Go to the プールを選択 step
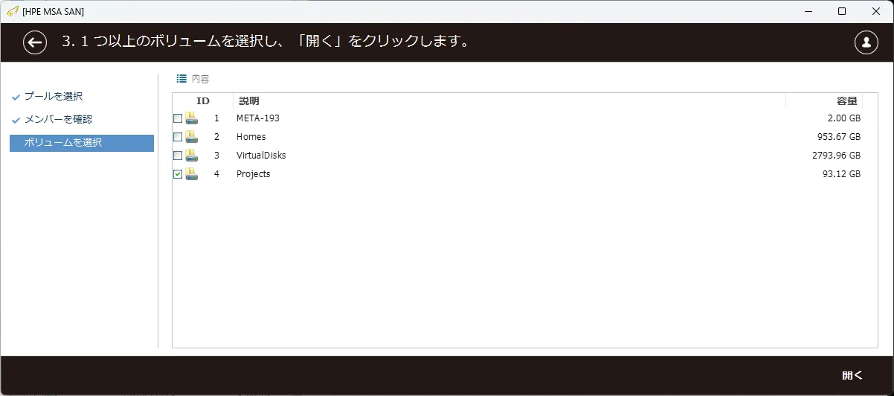Screen dimensions: 894x396 coord(53,97)
